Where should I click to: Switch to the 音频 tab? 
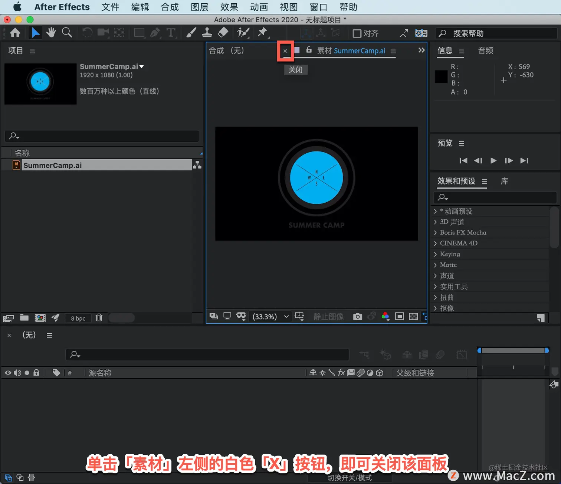pos(486,50)
